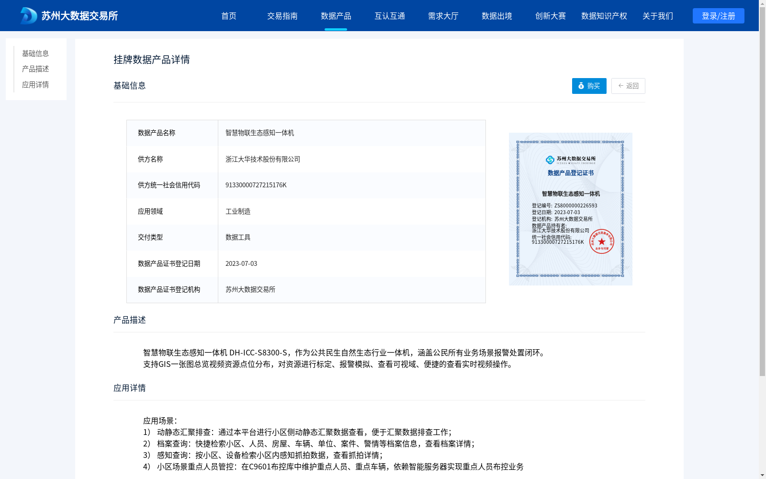766x479 pixels.
Task: Click the 返回 back button
Action: 628,86
